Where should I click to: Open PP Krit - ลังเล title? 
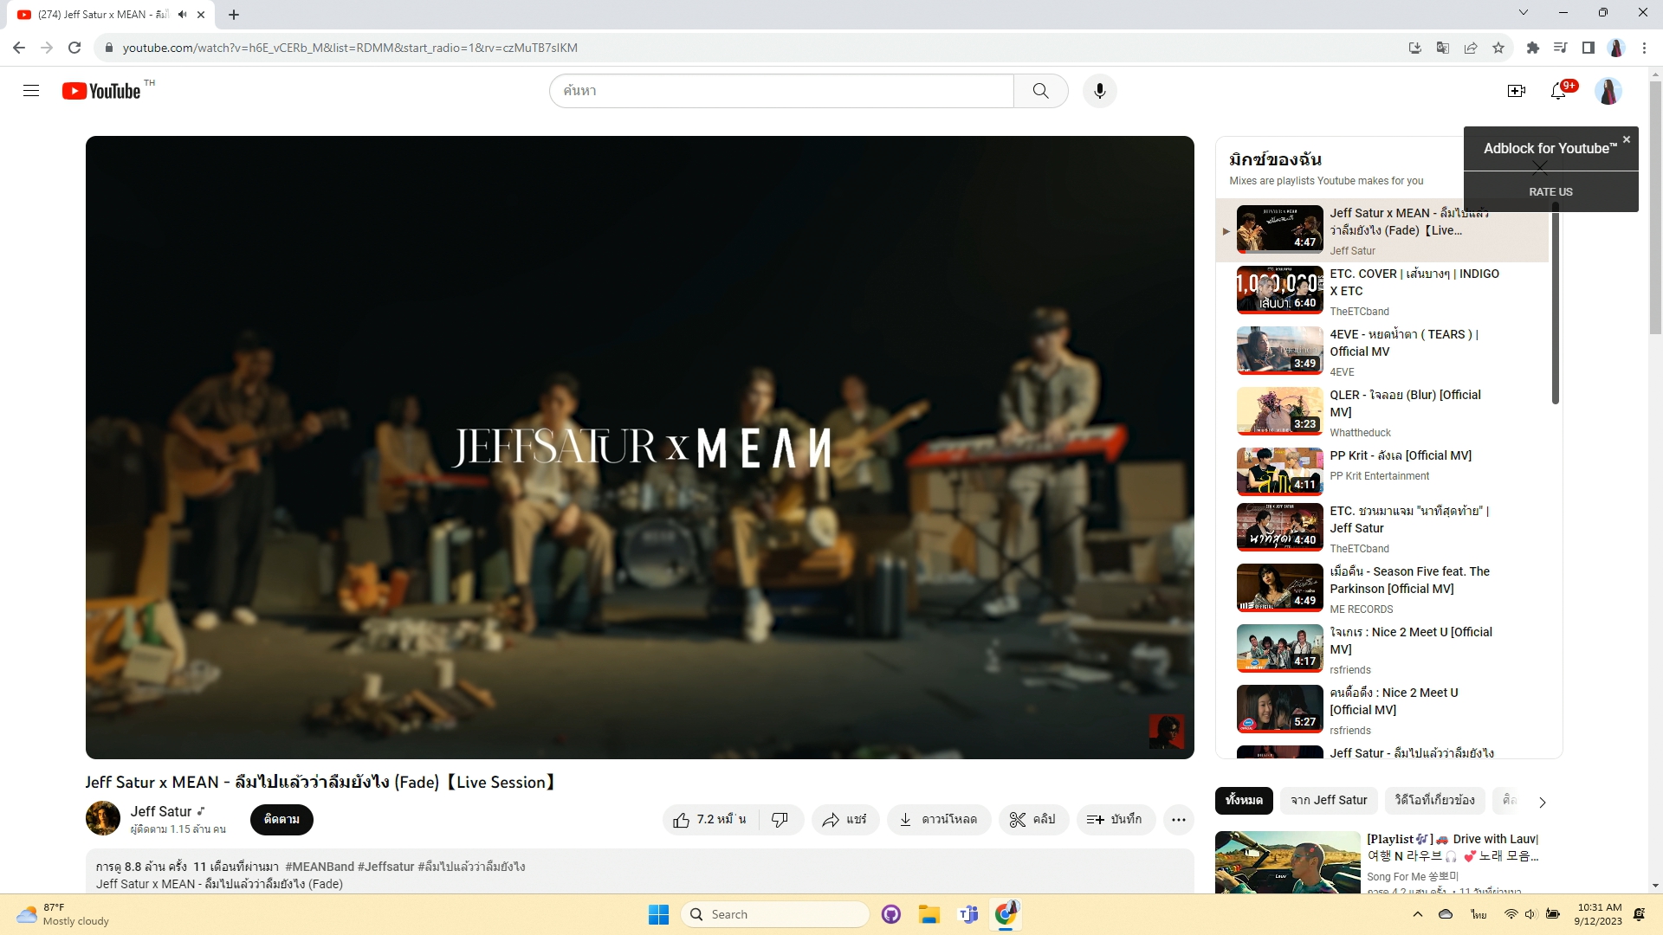[x=1401, y=455]
